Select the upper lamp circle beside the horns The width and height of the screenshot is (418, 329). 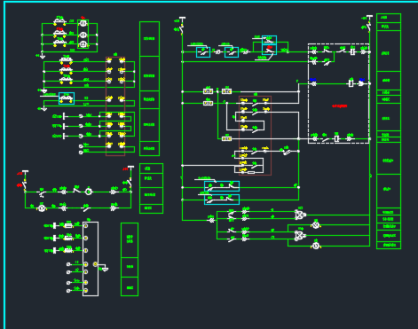316,225
